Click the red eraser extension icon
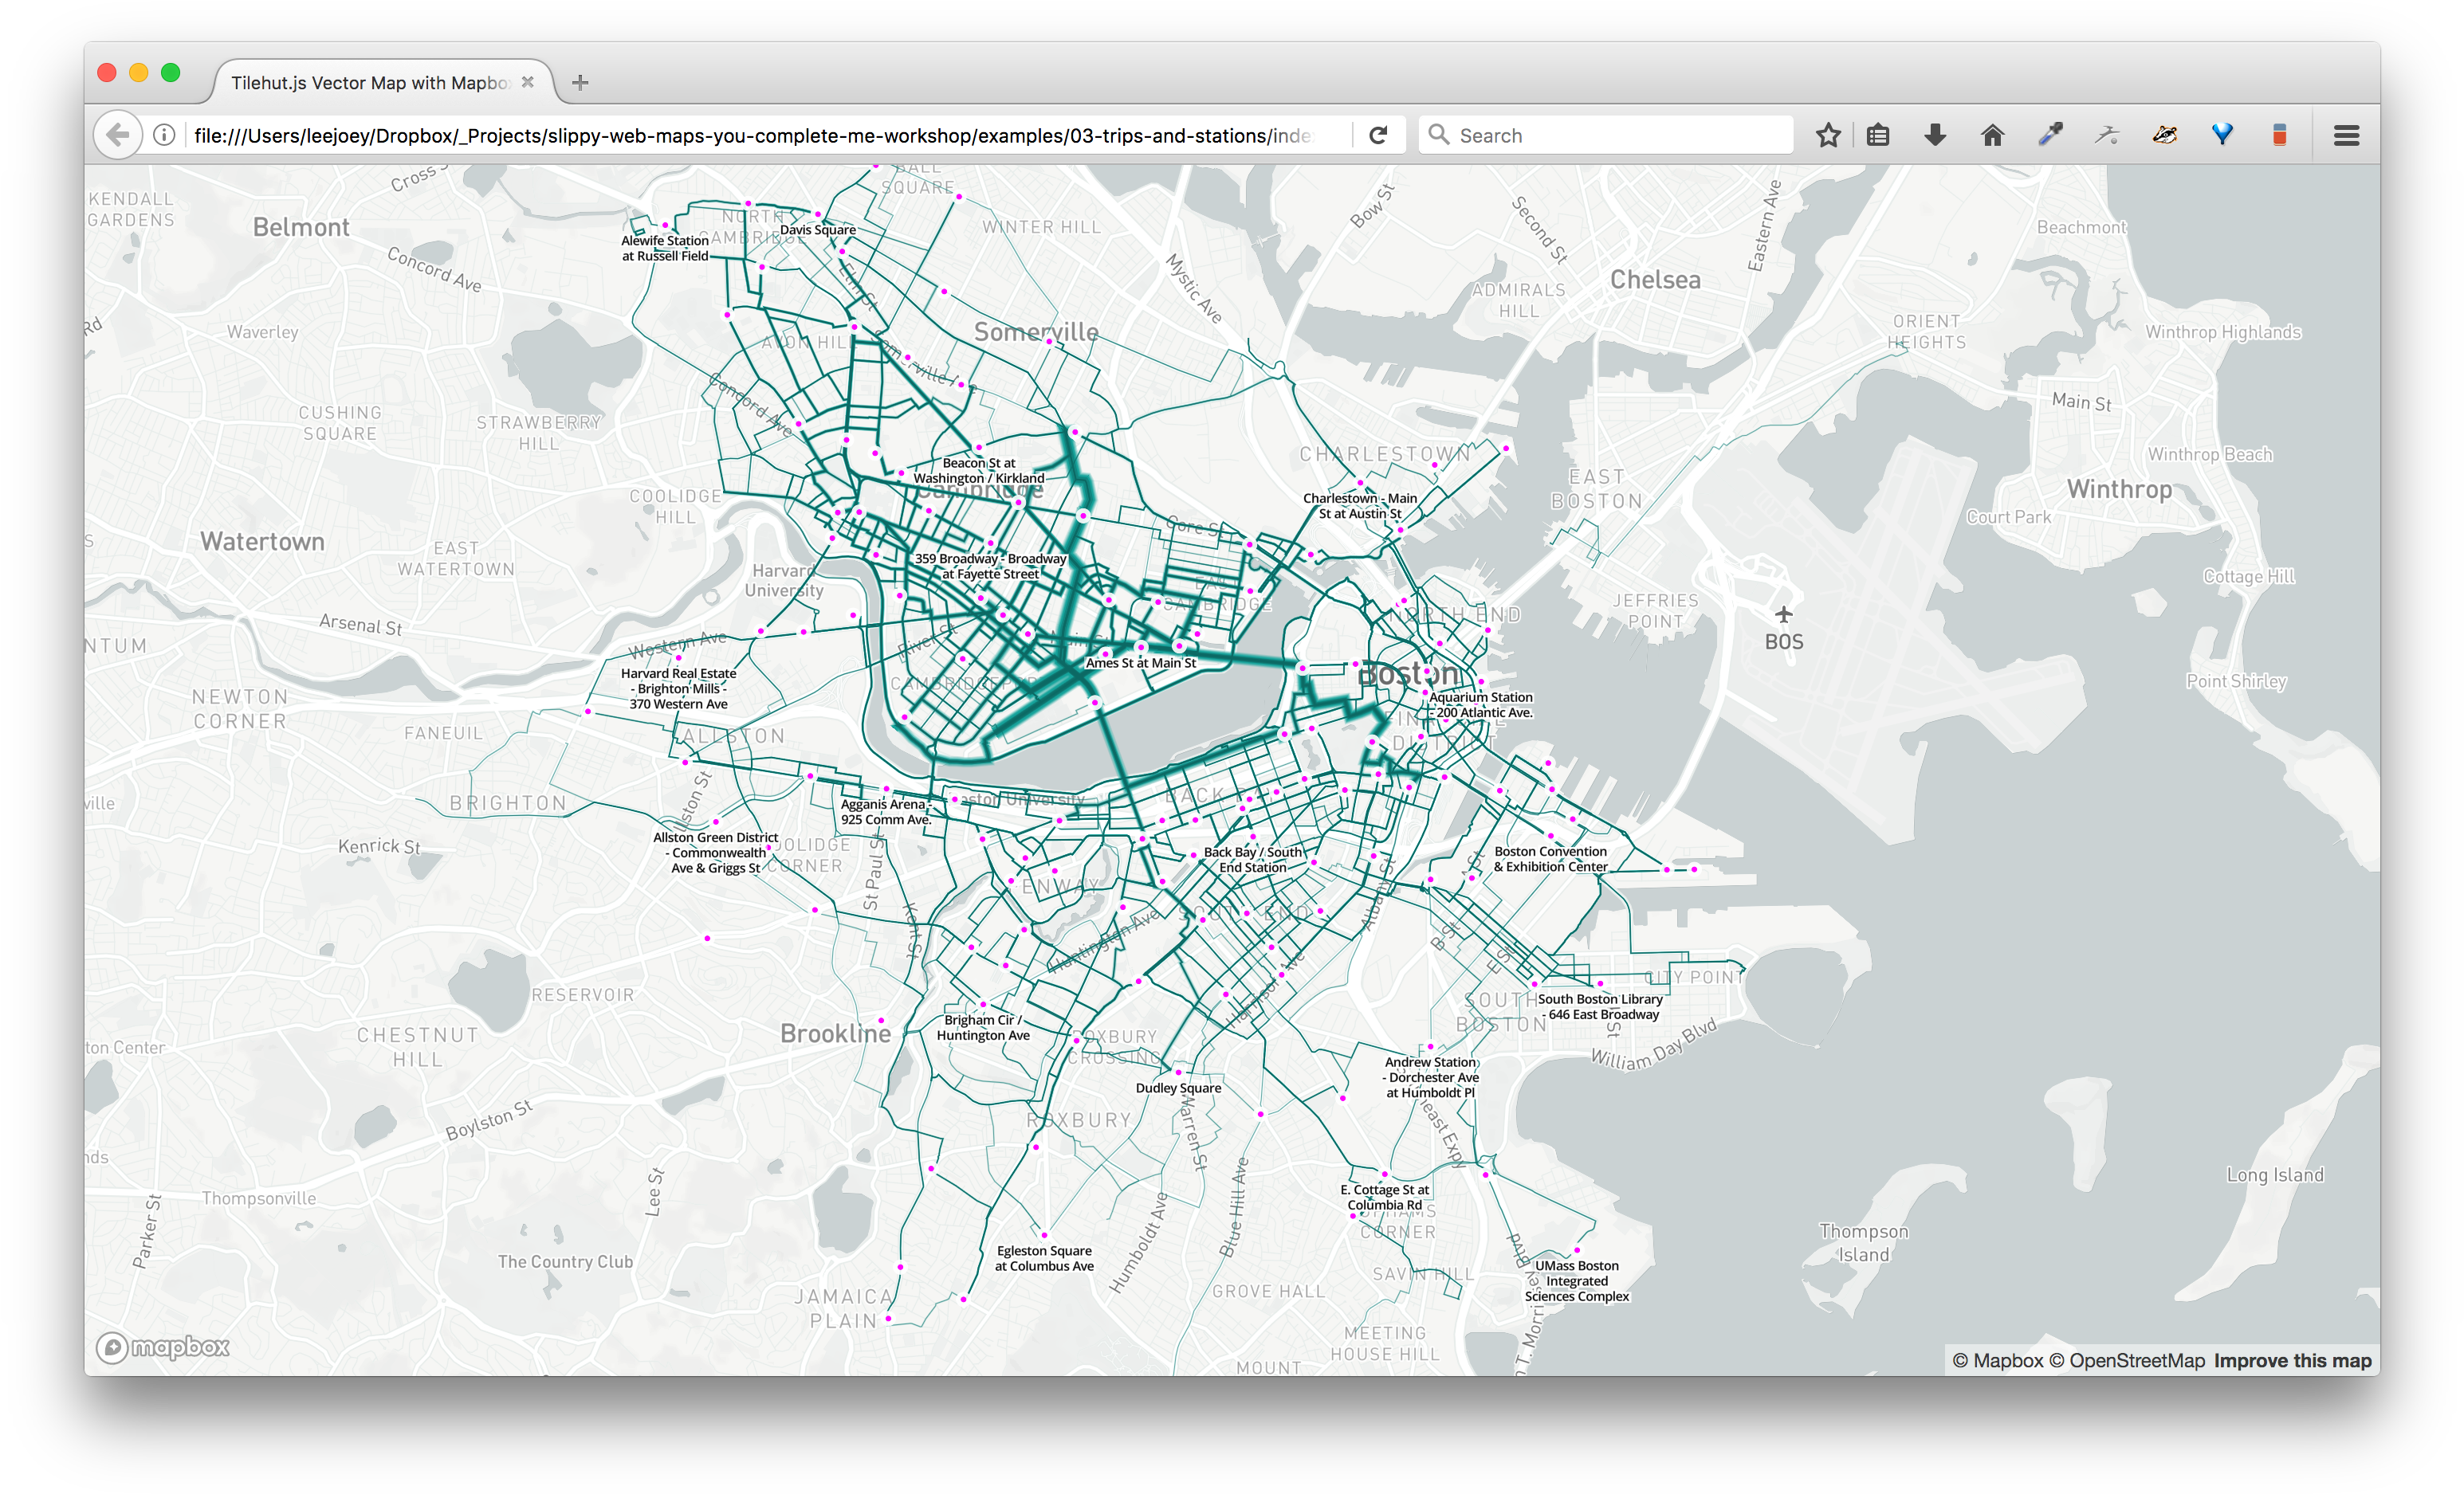Image resolution: width=2464 pixels, height=1494 pixels. [x=2279, y=135]
